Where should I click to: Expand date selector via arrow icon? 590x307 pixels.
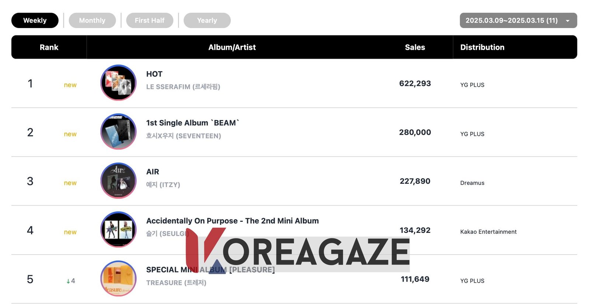point(568,21)
